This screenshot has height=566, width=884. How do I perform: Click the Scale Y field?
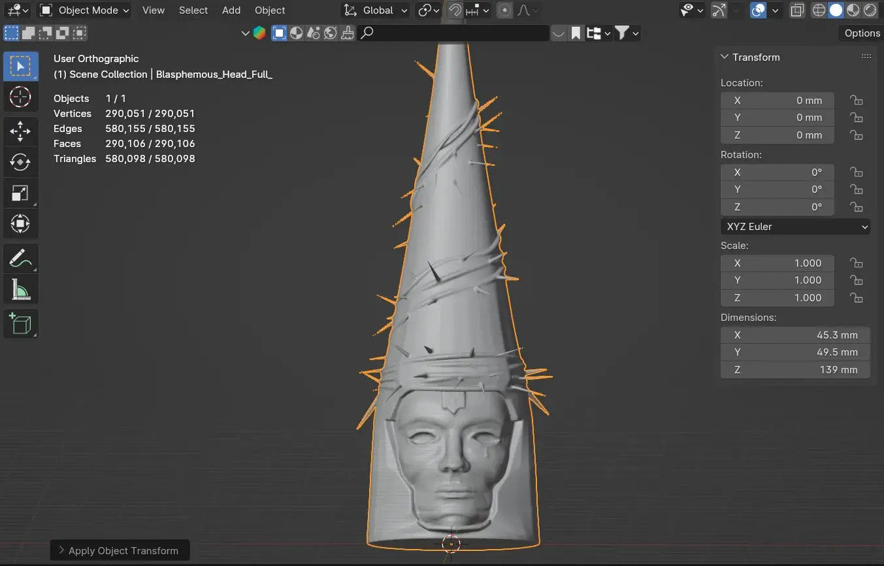(x=778, y=280)
